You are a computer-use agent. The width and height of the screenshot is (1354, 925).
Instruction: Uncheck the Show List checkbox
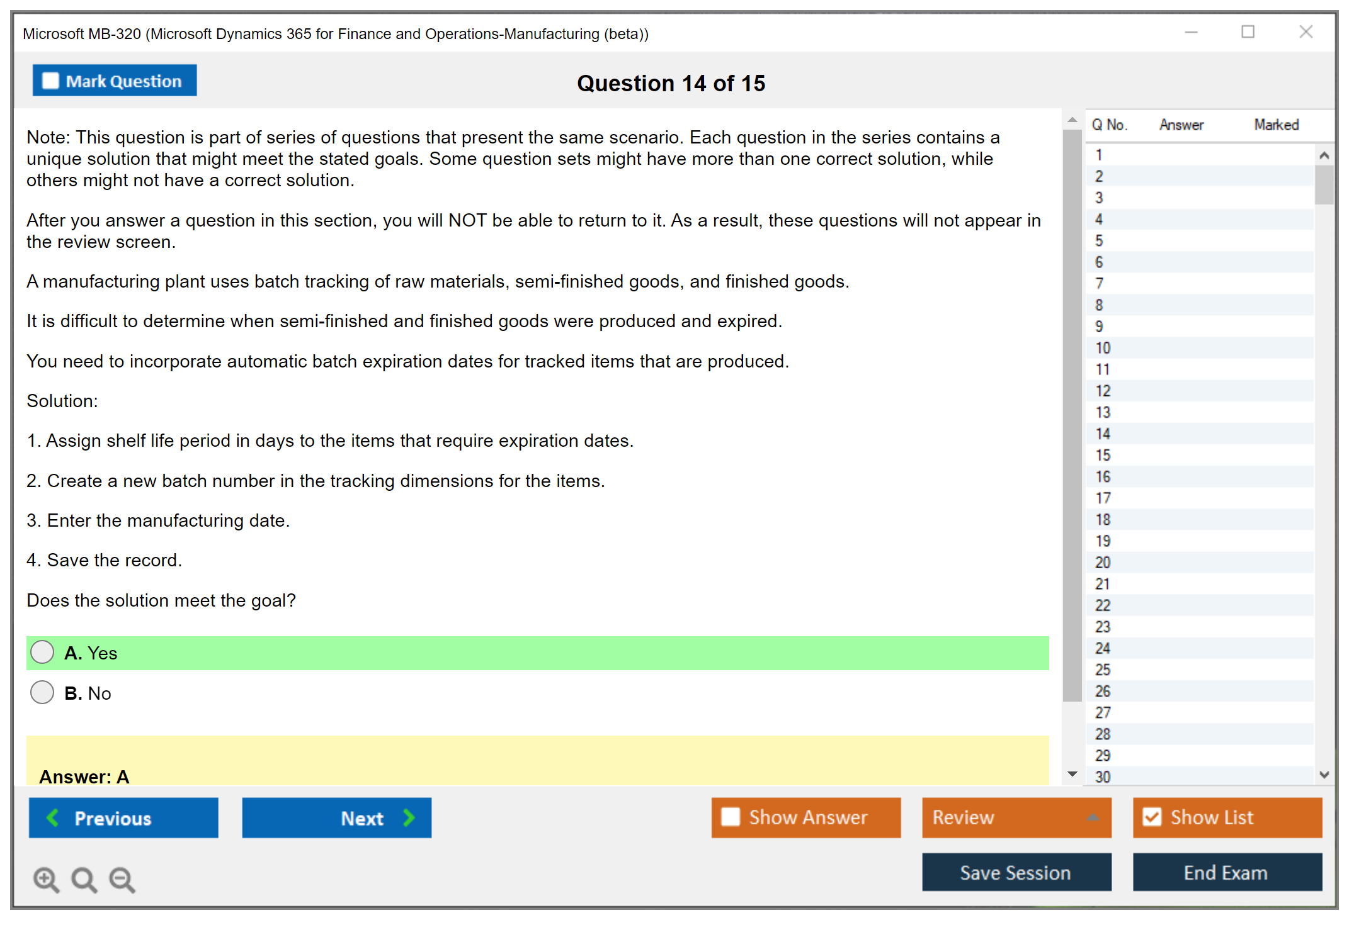(x=1152, y=817)
